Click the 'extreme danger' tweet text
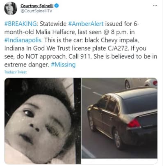The height and width of the screenshot is (166, 164). 27,65
